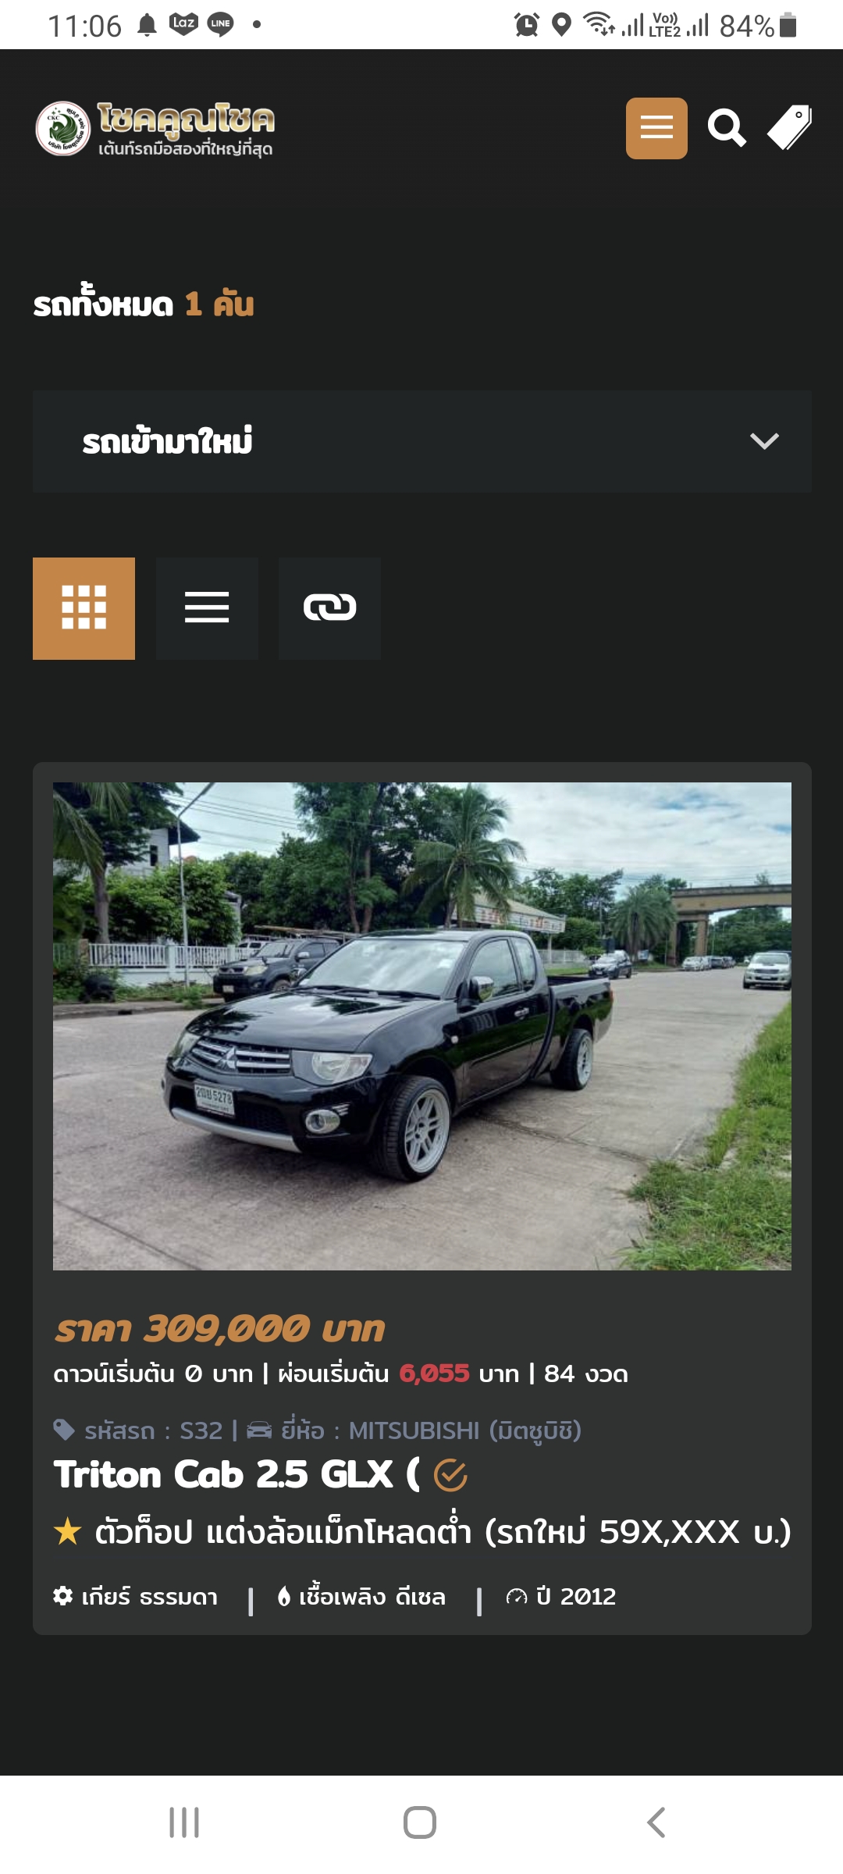Open the Triton Cab 2.5 GLX title
Image resolution: width=843 pixels, height=1874 pixels.
pos(237,1474)
